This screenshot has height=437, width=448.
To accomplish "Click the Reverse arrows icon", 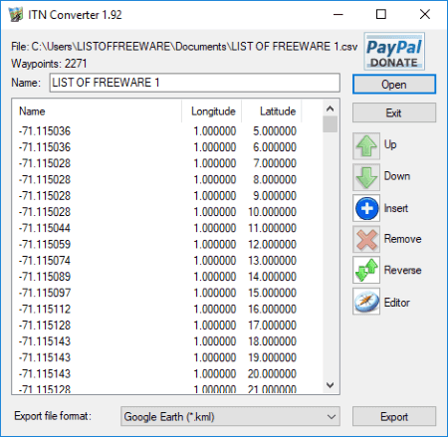I will [x=366, y=270].
